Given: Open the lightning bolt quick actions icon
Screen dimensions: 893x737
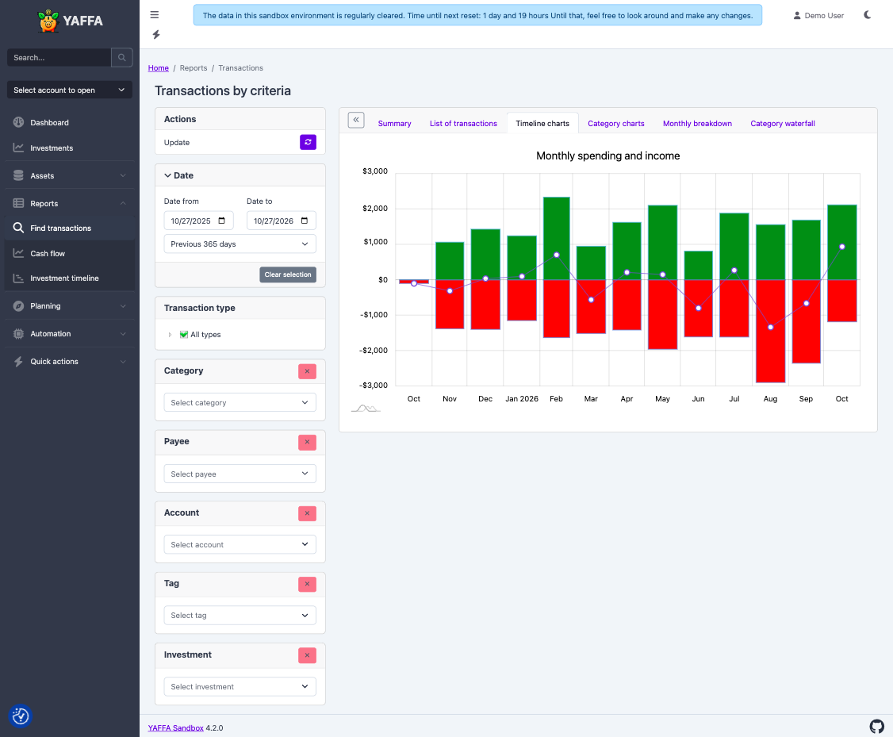Looking at the screenshot, I should pos(156,35).
